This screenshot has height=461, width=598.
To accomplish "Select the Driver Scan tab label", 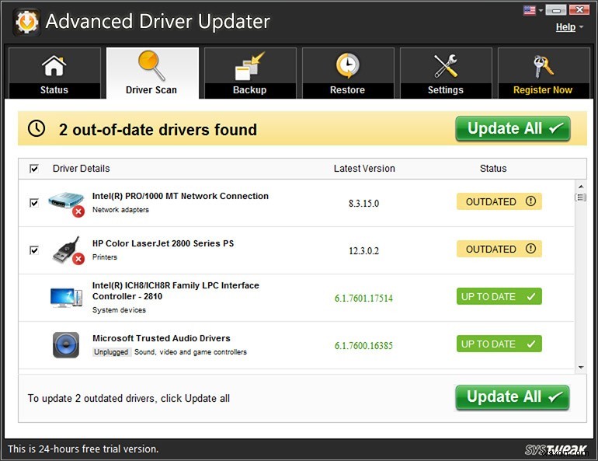I will click(x=151, y=90).
